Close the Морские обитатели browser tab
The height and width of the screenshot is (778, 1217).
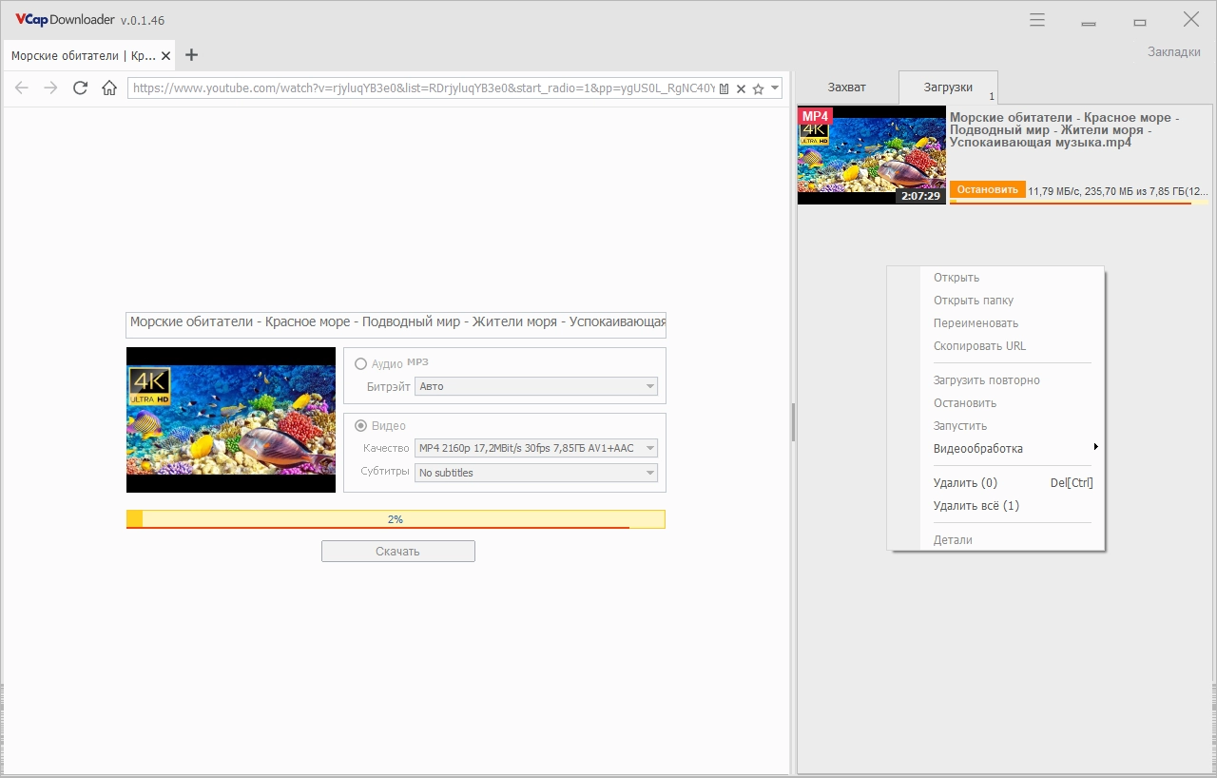pyautogui.click(x=166, y=55)
